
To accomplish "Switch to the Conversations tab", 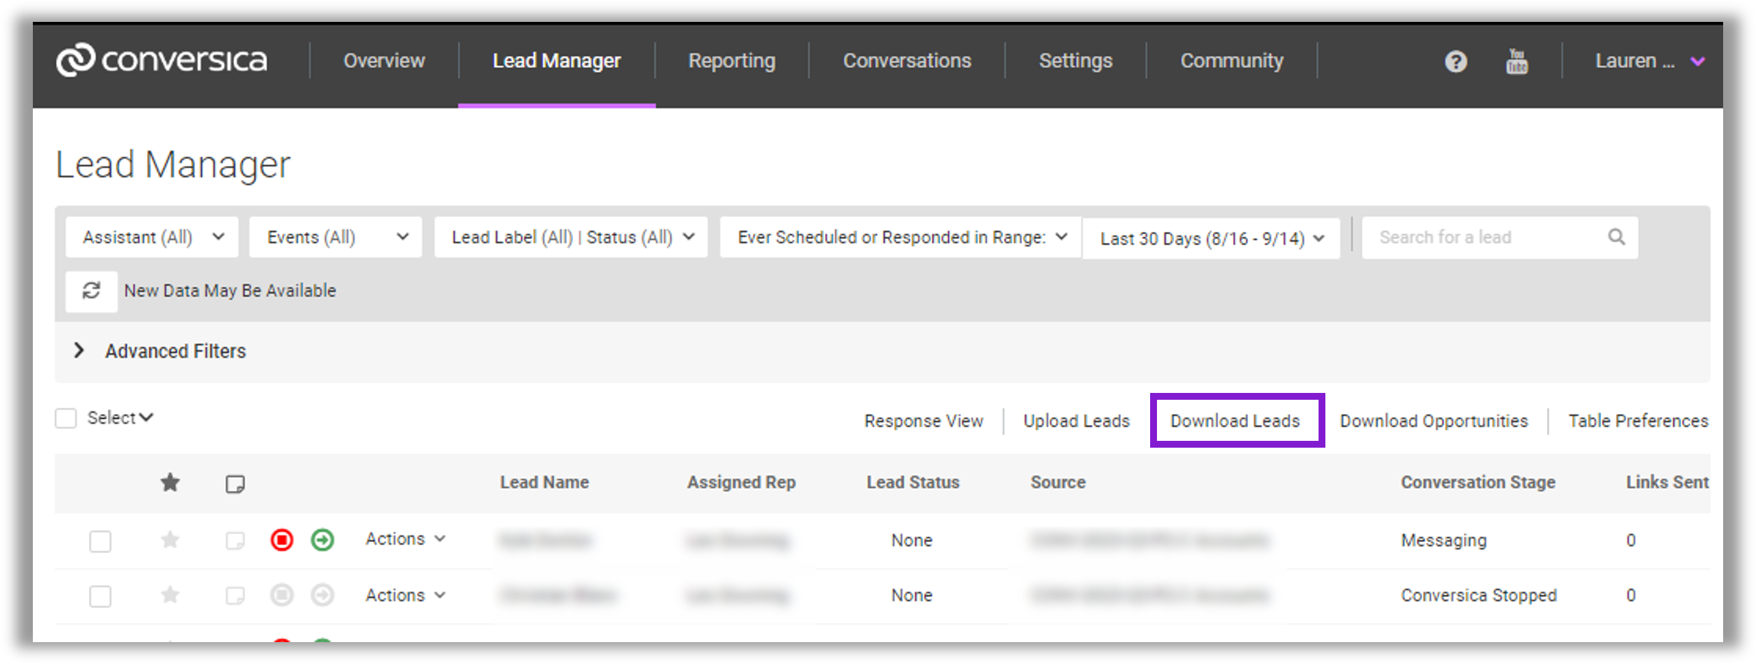I will point(907,61).
